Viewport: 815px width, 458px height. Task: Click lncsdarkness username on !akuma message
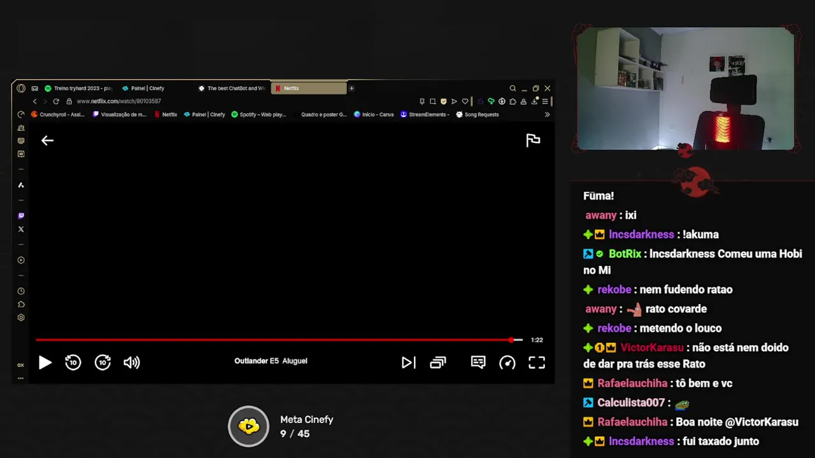[x=641, y=235]
